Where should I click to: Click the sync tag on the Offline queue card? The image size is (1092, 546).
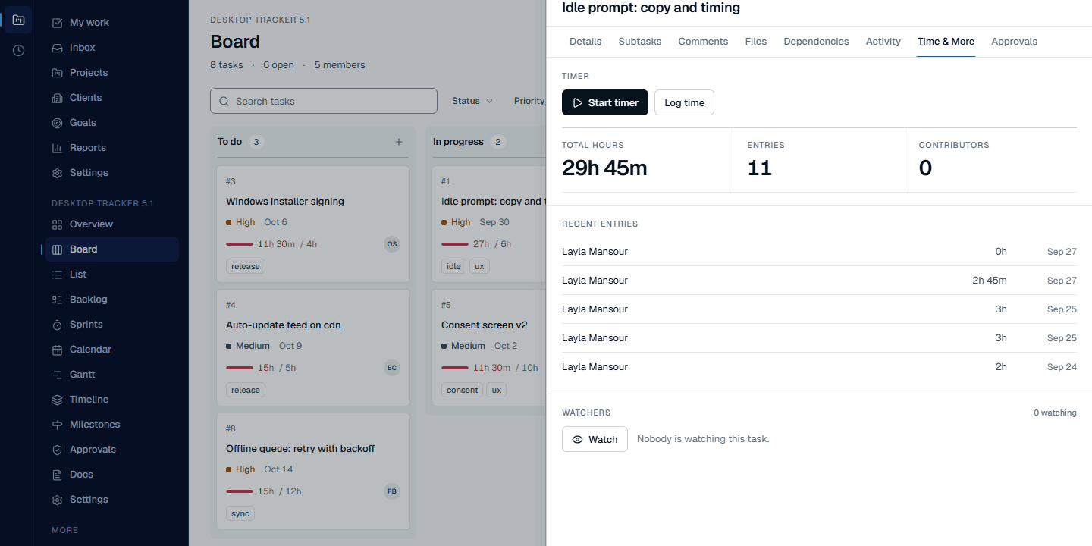coord(240,513)
